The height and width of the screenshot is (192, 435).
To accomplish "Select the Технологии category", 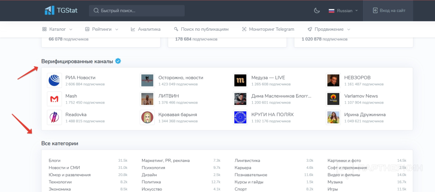I will pos(60,182).
